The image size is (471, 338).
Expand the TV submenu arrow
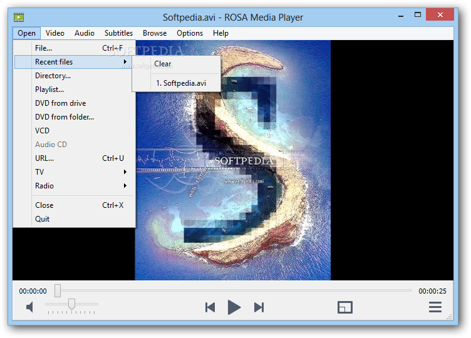(125, 172)
